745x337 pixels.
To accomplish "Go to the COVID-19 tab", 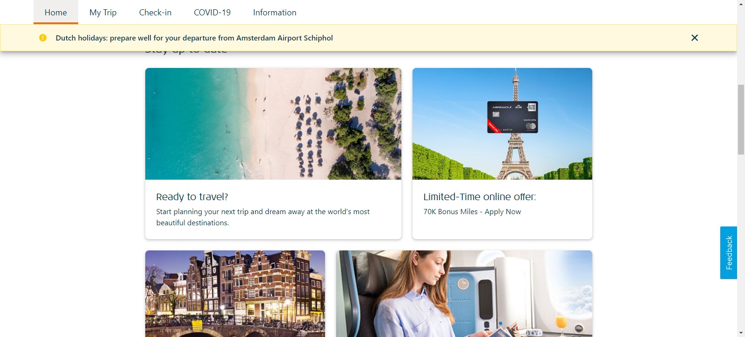I will [212, 12].
